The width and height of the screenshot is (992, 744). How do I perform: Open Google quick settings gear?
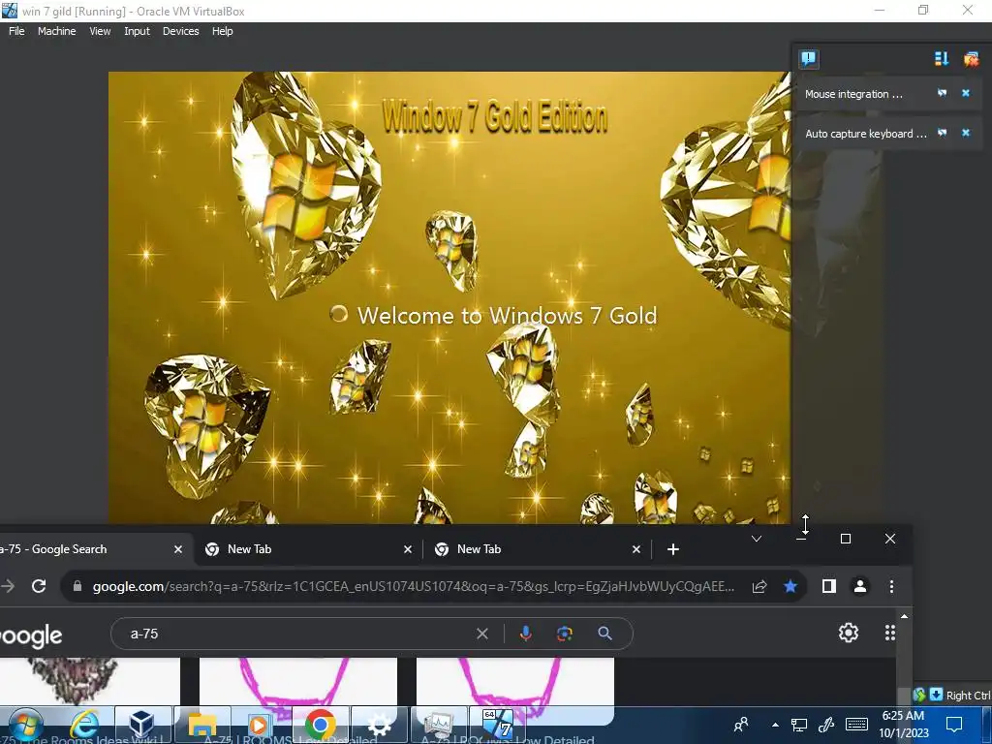pyautogui.click(x=849, y=633)
